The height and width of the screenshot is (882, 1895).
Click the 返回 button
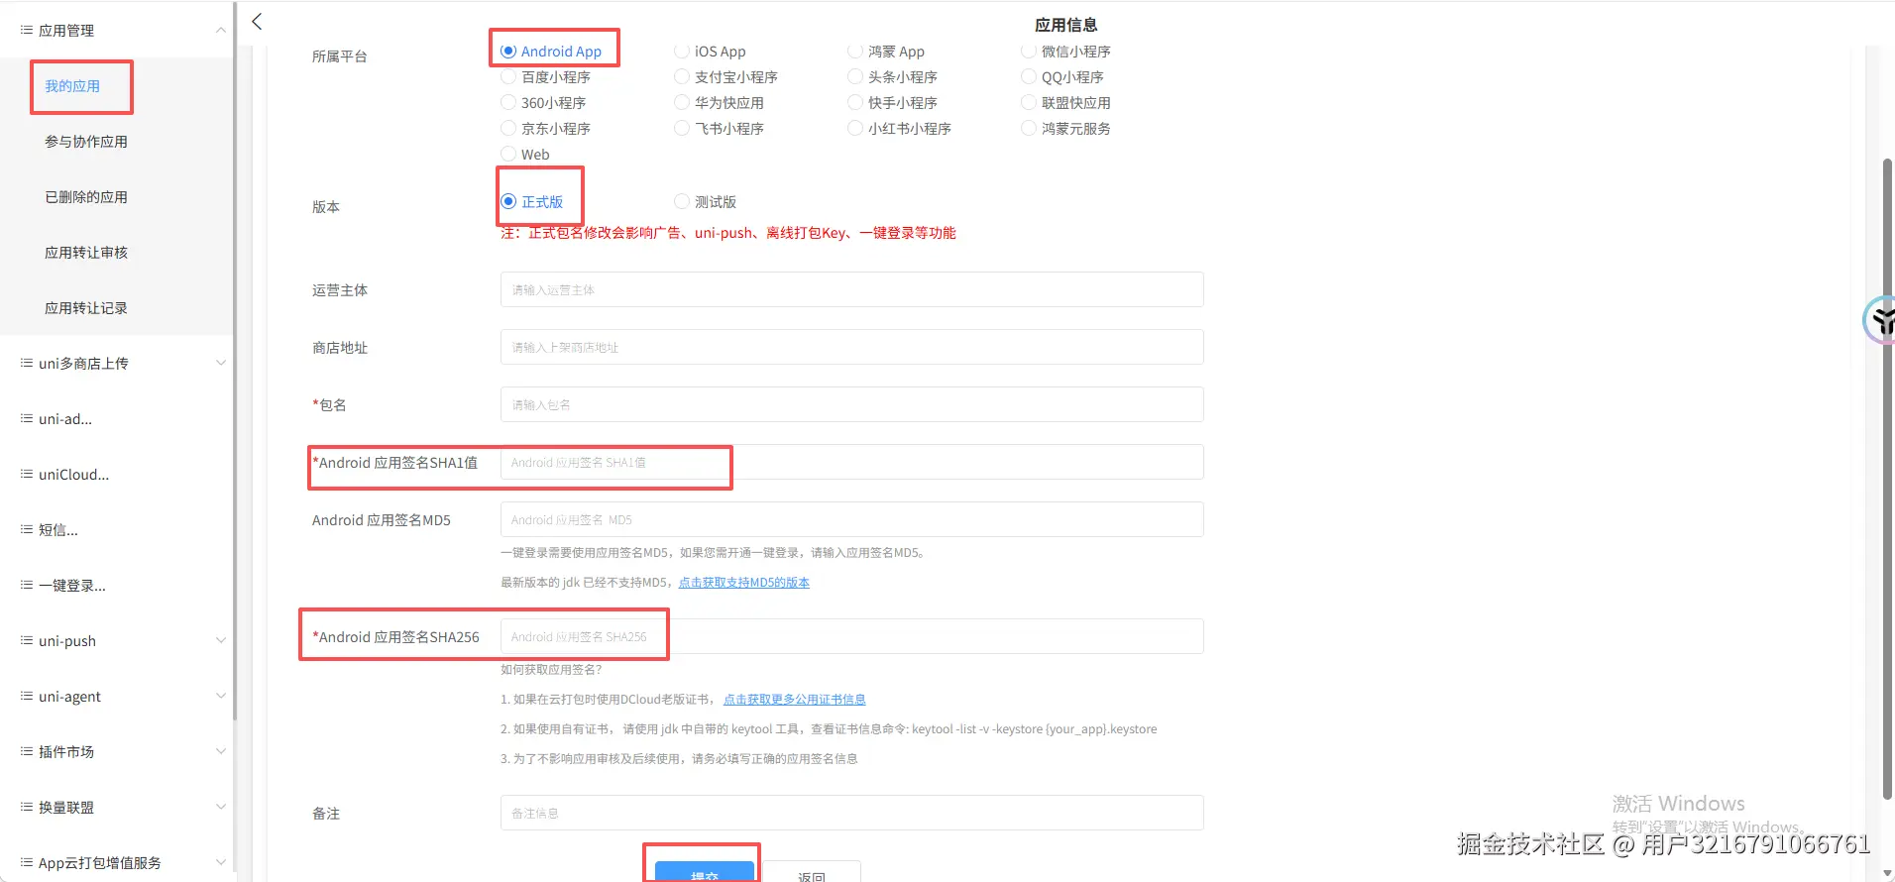(812, 871)
